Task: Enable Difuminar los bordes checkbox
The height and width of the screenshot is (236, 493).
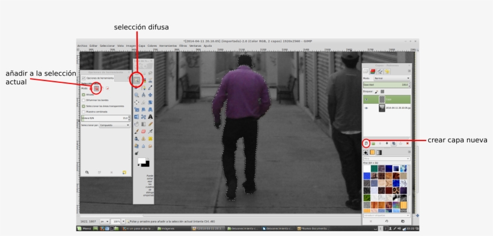Action: coord(84,100)
